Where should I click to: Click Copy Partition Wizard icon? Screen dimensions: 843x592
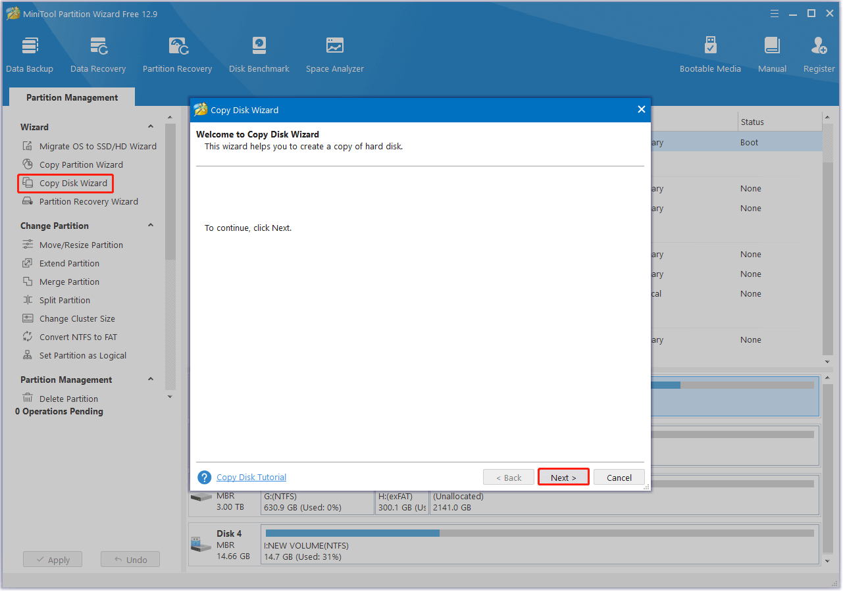[x=28, y=164]
